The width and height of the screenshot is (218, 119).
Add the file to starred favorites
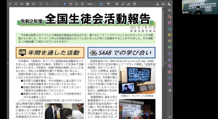click(x=16, y=4)
